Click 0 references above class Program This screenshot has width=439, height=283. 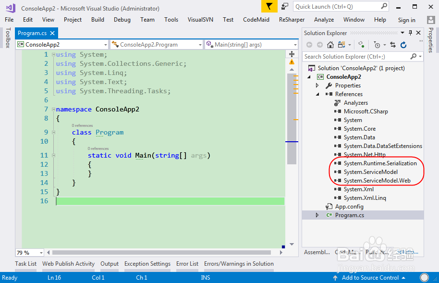[x=82, y=125]
